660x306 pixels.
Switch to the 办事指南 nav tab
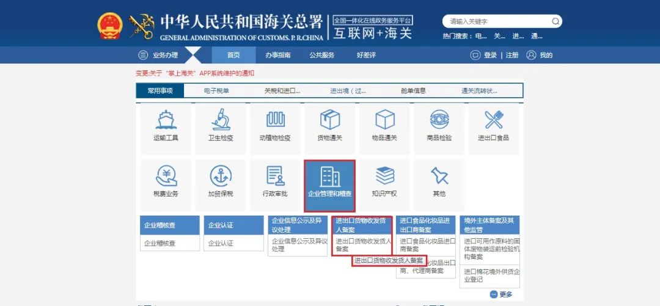[x=277, y=55]
